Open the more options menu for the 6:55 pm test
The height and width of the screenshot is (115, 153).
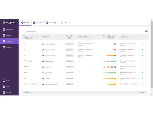[x=147, y=50]
